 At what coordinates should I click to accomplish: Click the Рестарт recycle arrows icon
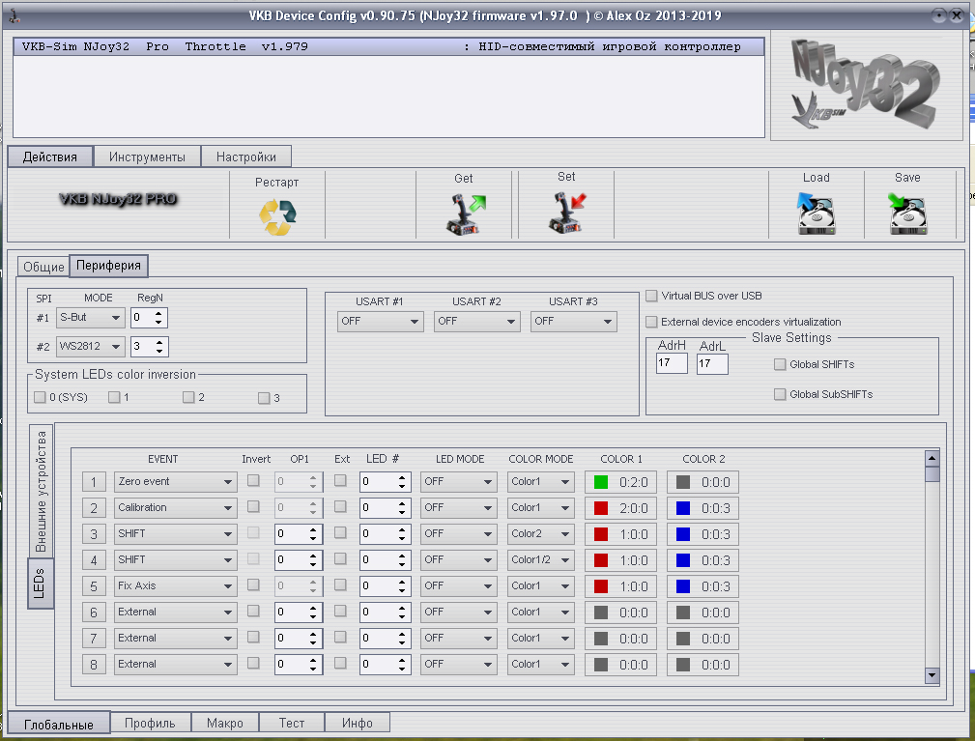(x=277, y=217)
